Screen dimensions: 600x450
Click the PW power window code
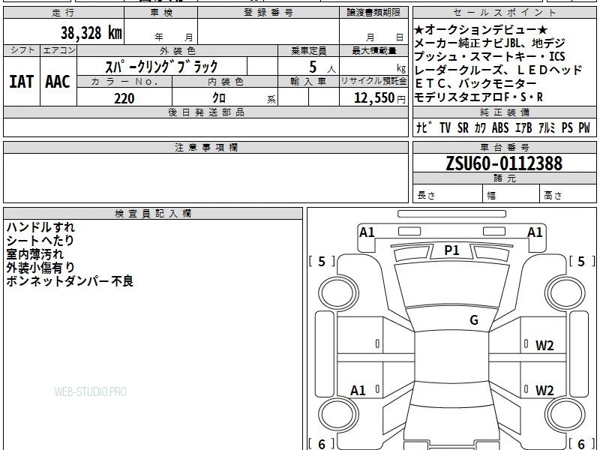click(x=584, y=127)
